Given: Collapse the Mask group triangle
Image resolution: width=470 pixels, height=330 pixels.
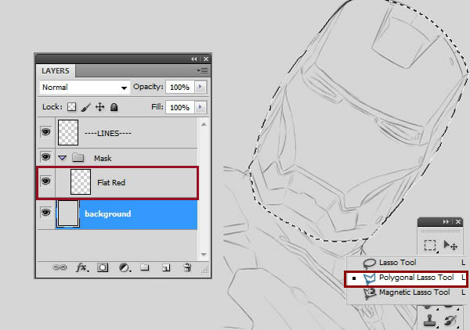Looking at the screenshot, I should 63,158.
